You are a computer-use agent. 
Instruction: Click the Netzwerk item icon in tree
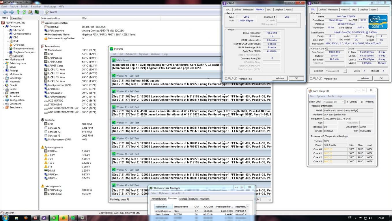click(x=7, y=82)
